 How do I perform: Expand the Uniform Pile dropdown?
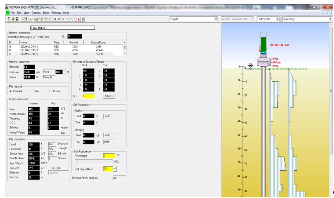[277, 19]
